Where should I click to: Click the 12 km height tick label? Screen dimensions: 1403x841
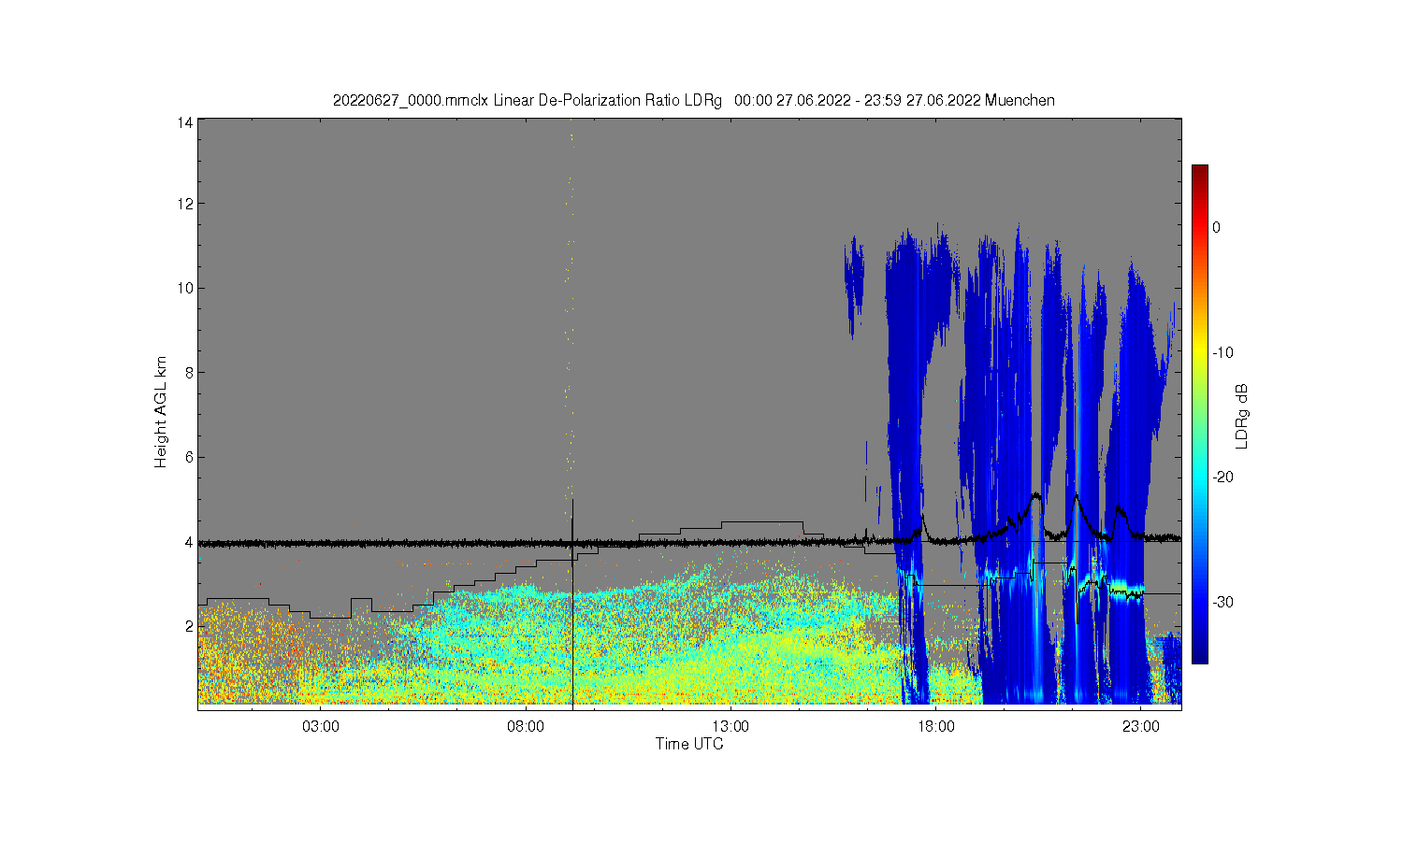click(185, 204)
